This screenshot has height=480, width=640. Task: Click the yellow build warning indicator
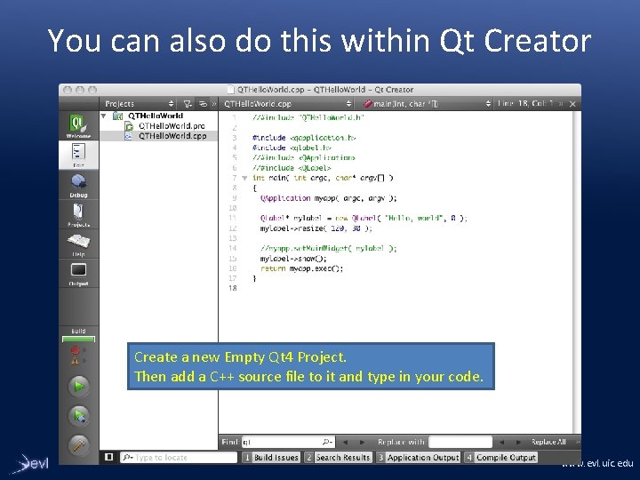(76, 361)
